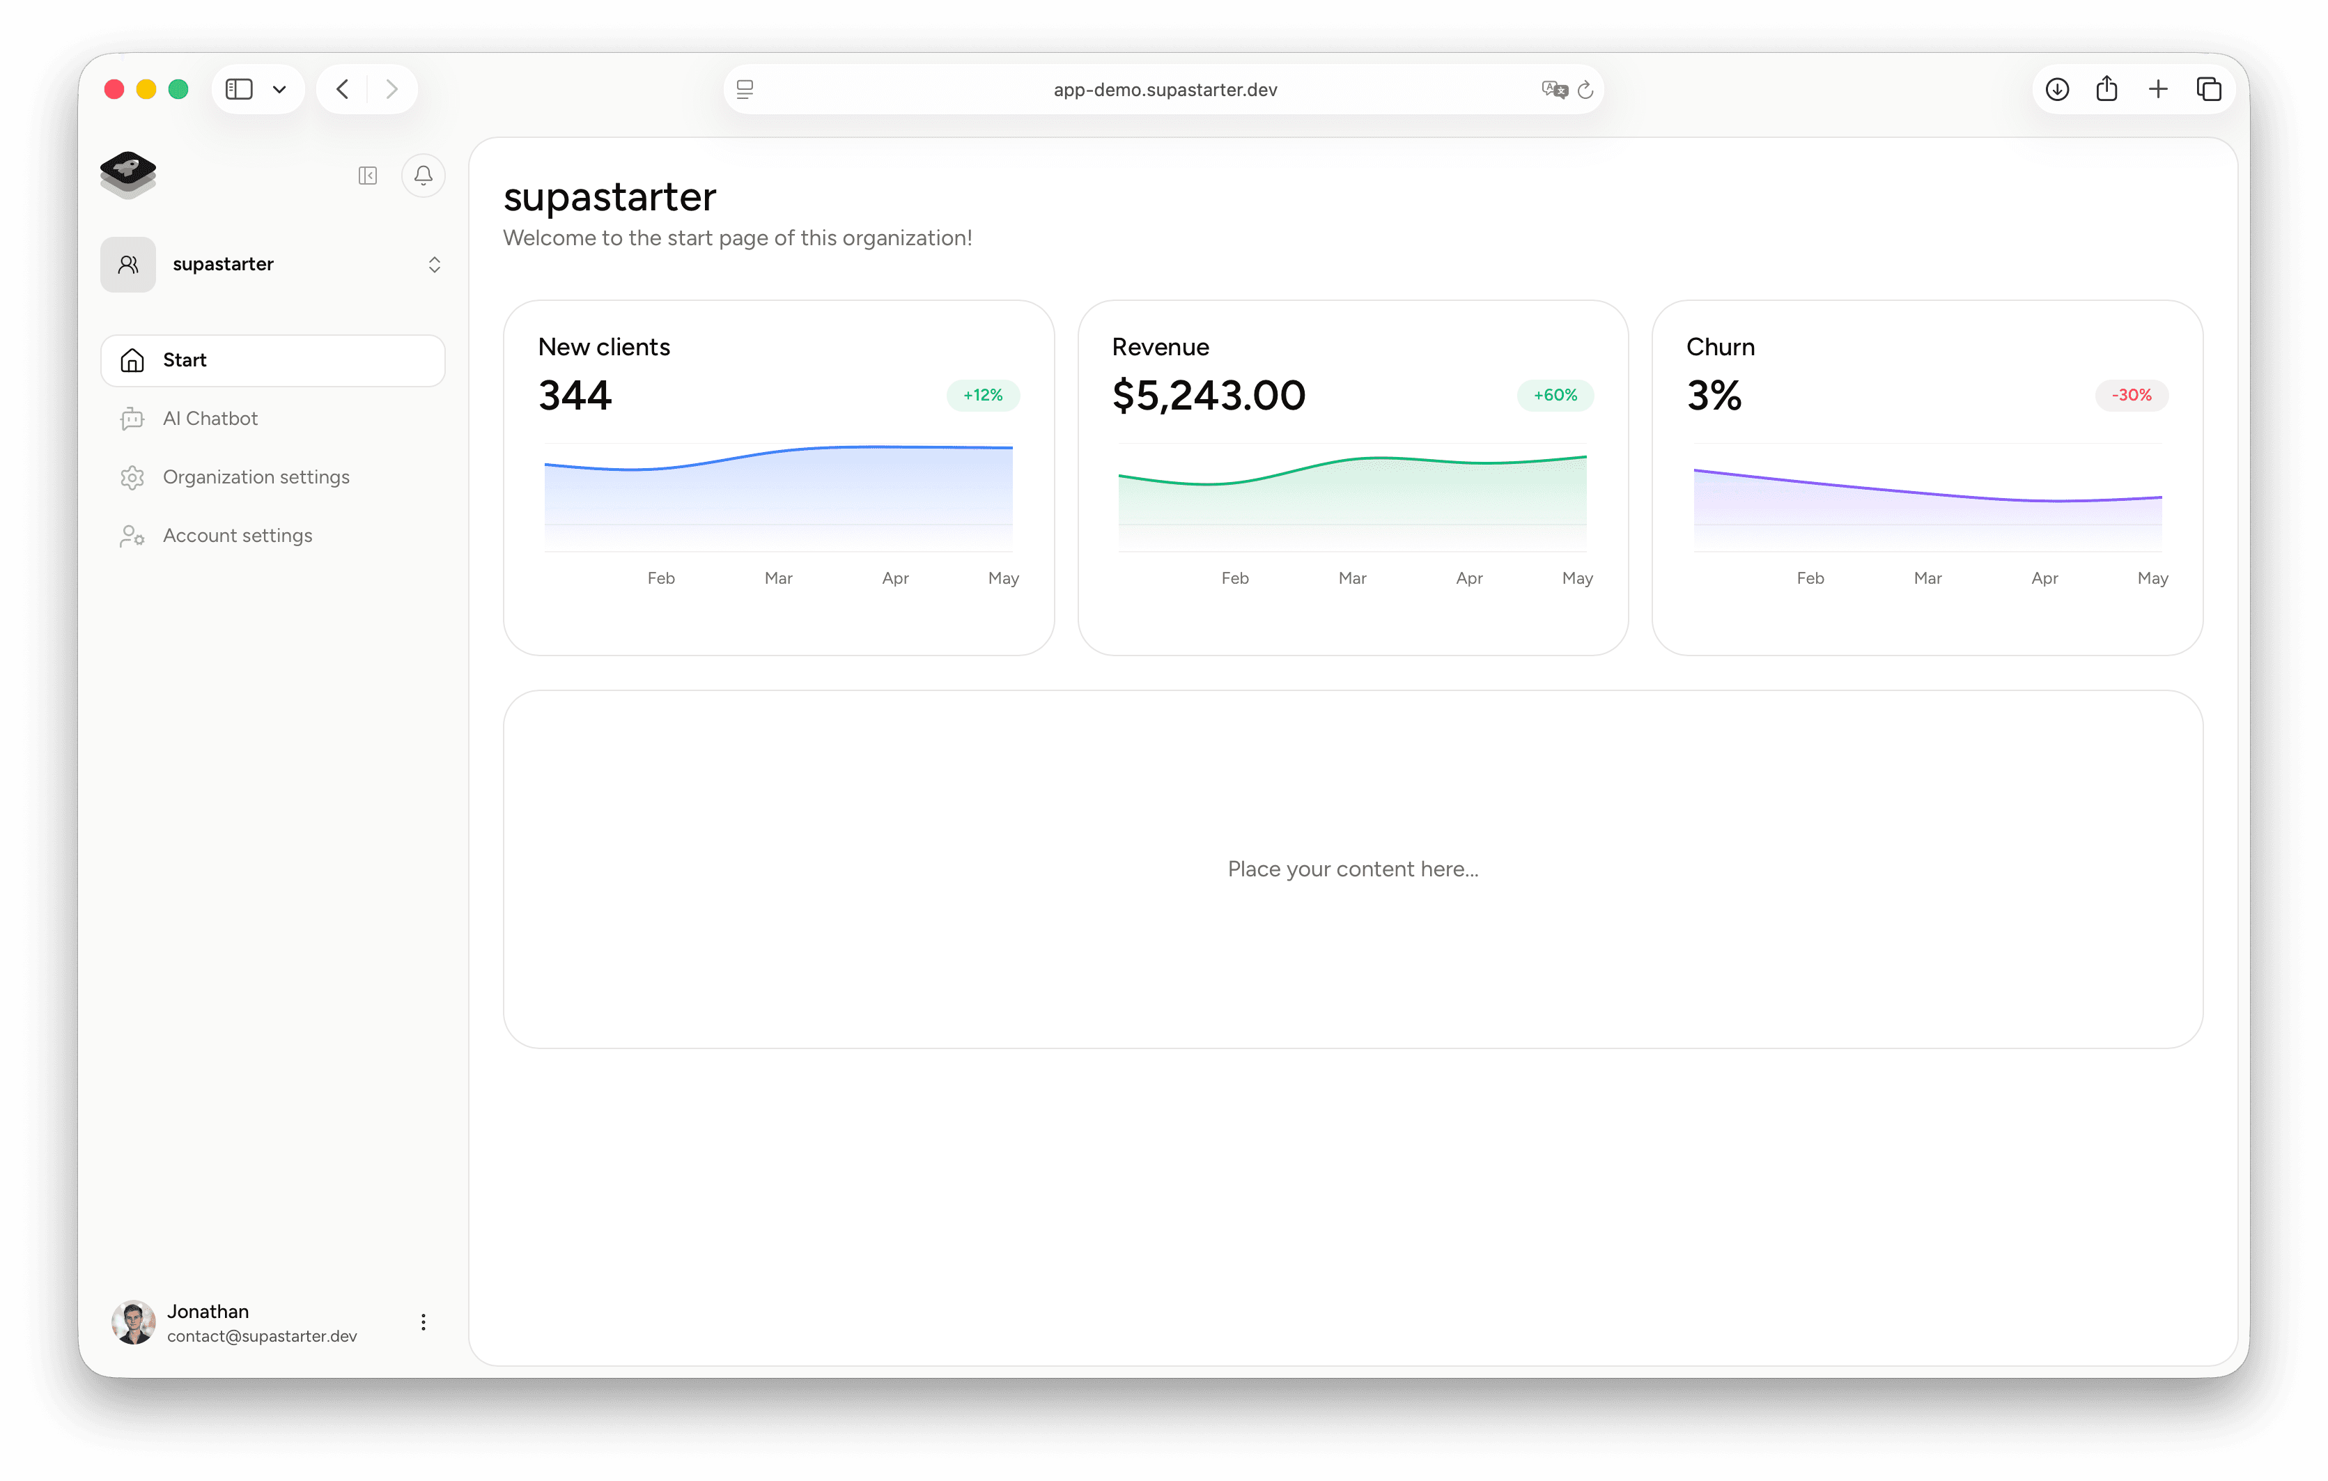This screenshot has height=1481, width=2328.
Task: Show downloads using the download arrow icon
Action: (2057, 88)
